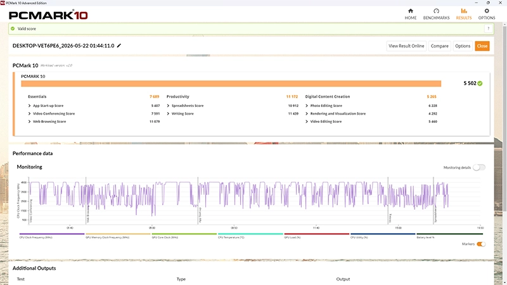Click the Compare button
Viewport: 507px width, 285px height.
click(439, 46)
